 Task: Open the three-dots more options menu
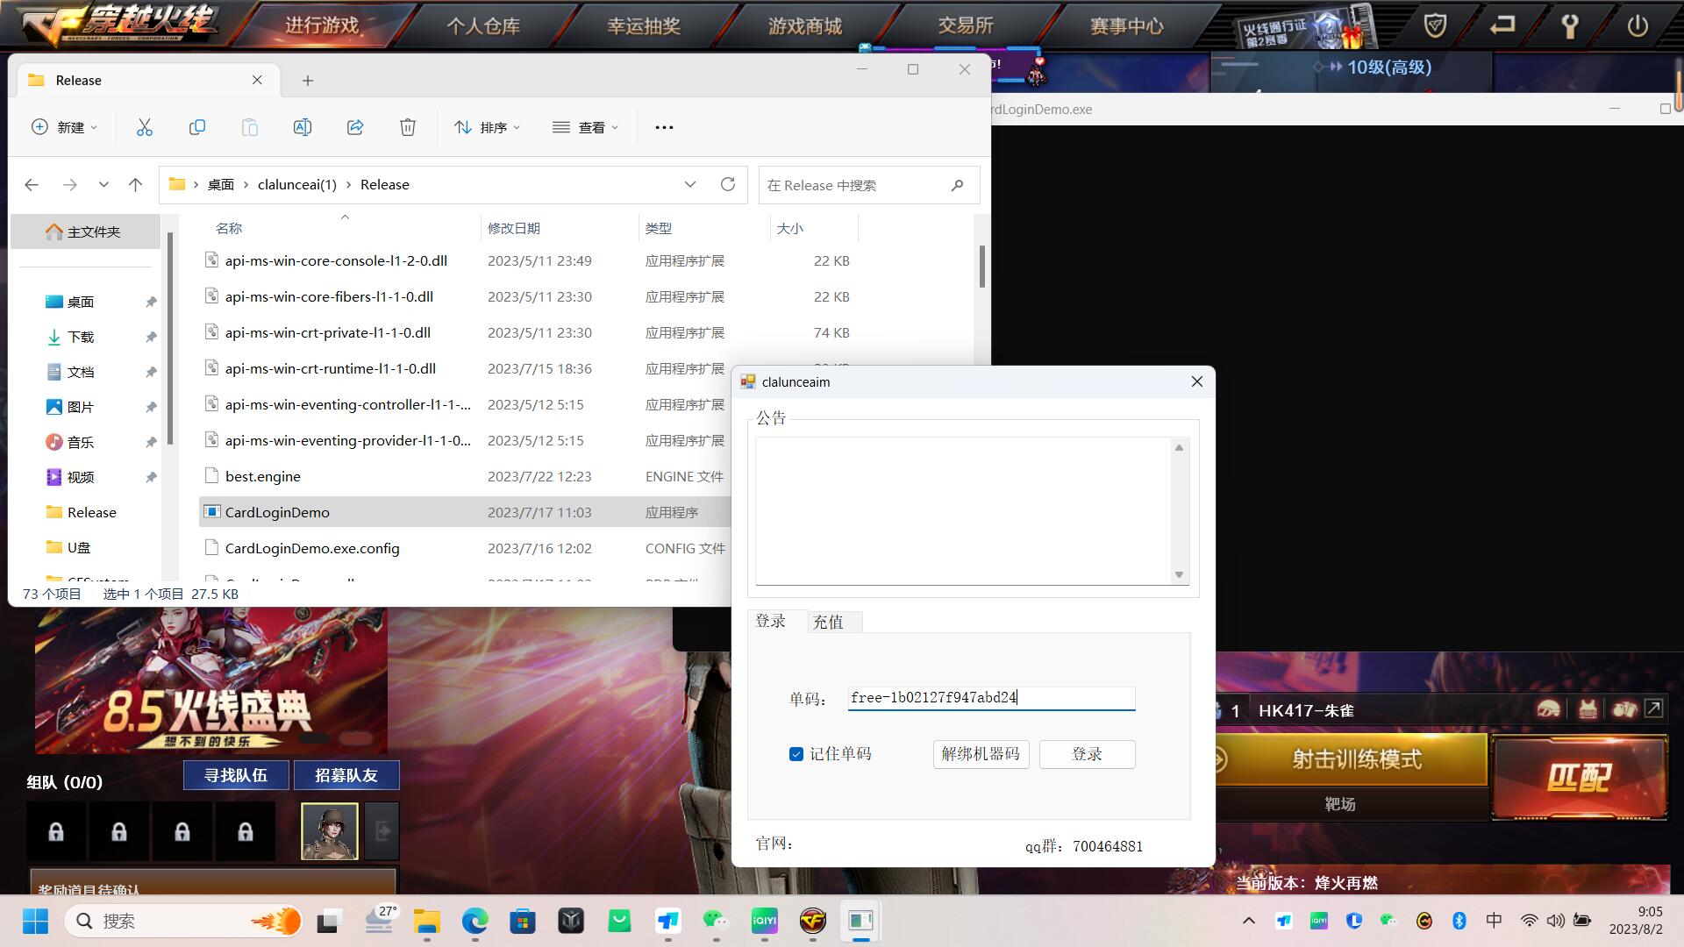tap(664, 127)
